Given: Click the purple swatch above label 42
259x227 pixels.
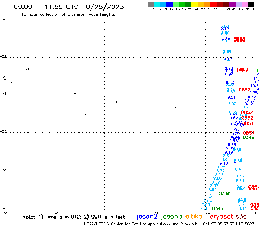Looking at the screenshot, I should point(232,4).
